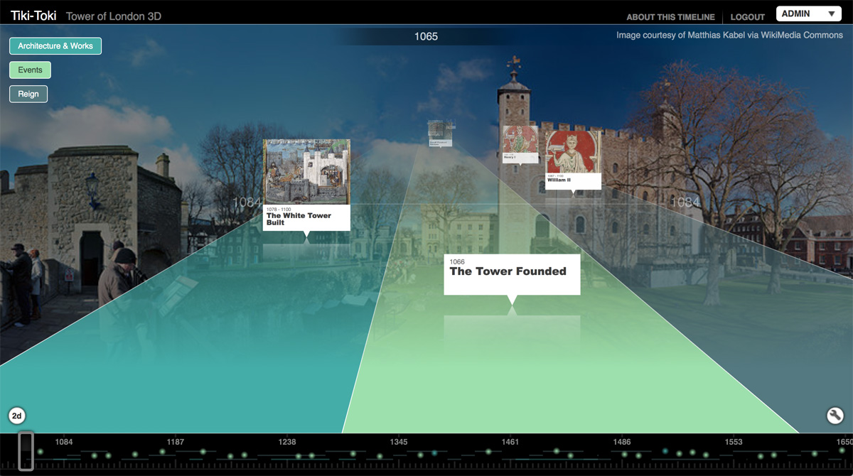Open the ABOUT THIS TIMELINE menu item

pos(670,16)
